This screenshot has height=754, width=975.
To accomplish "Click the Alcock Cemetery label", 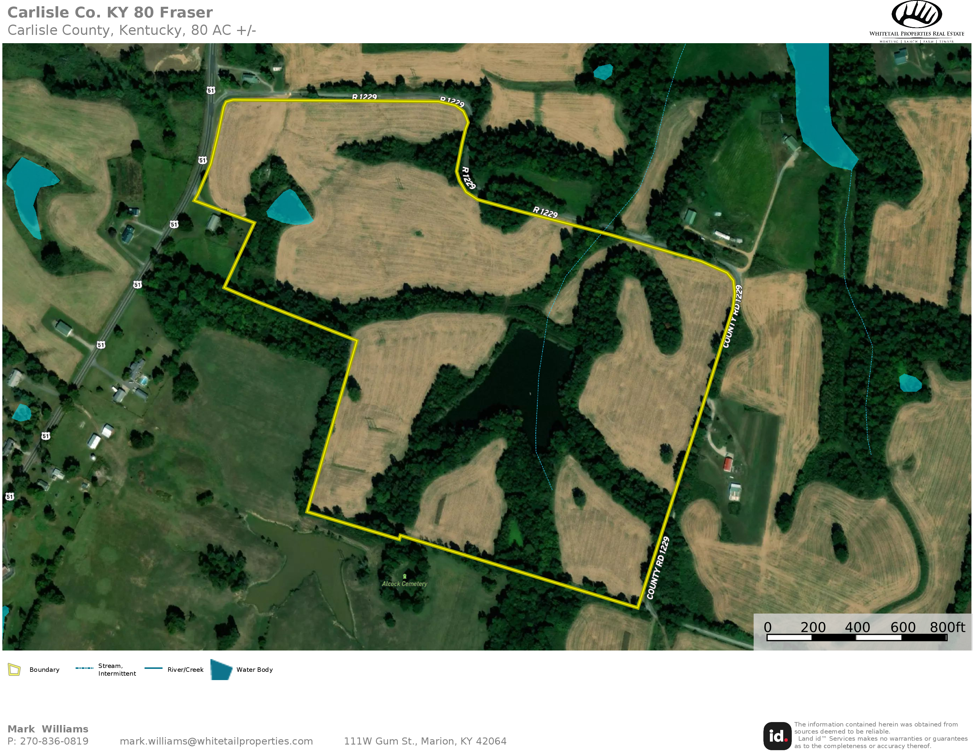I will click(405, 584).
